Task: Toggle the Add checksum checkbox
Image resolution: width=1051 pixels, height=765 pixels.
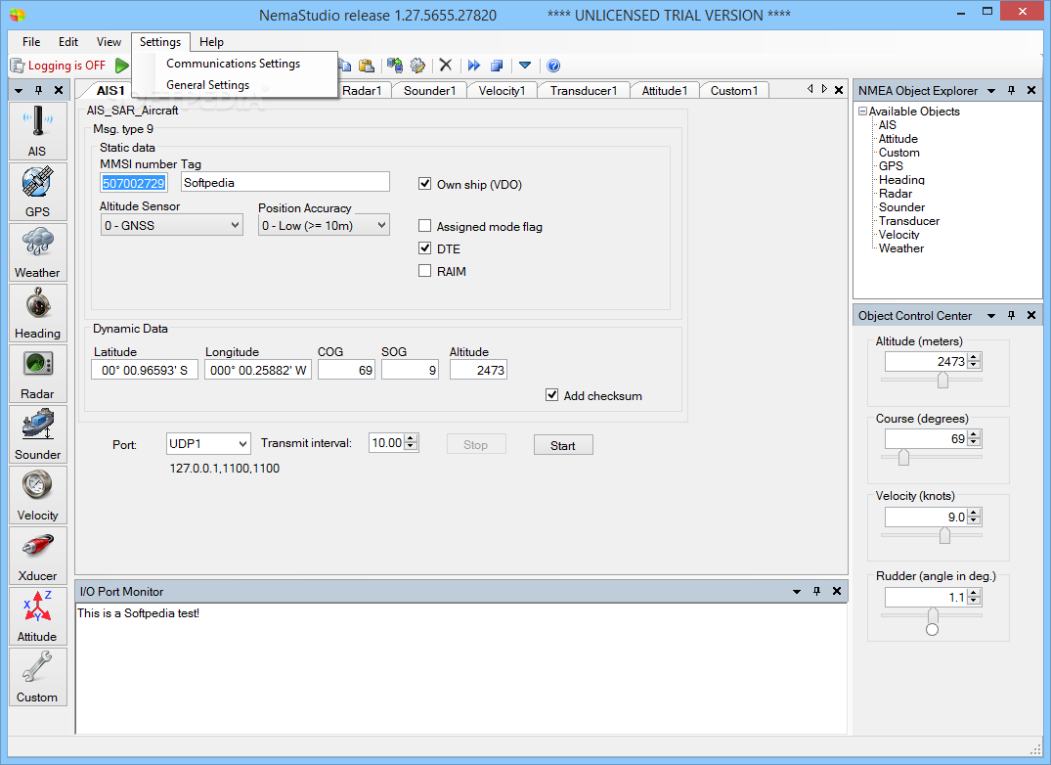Action: coord(551,395)
